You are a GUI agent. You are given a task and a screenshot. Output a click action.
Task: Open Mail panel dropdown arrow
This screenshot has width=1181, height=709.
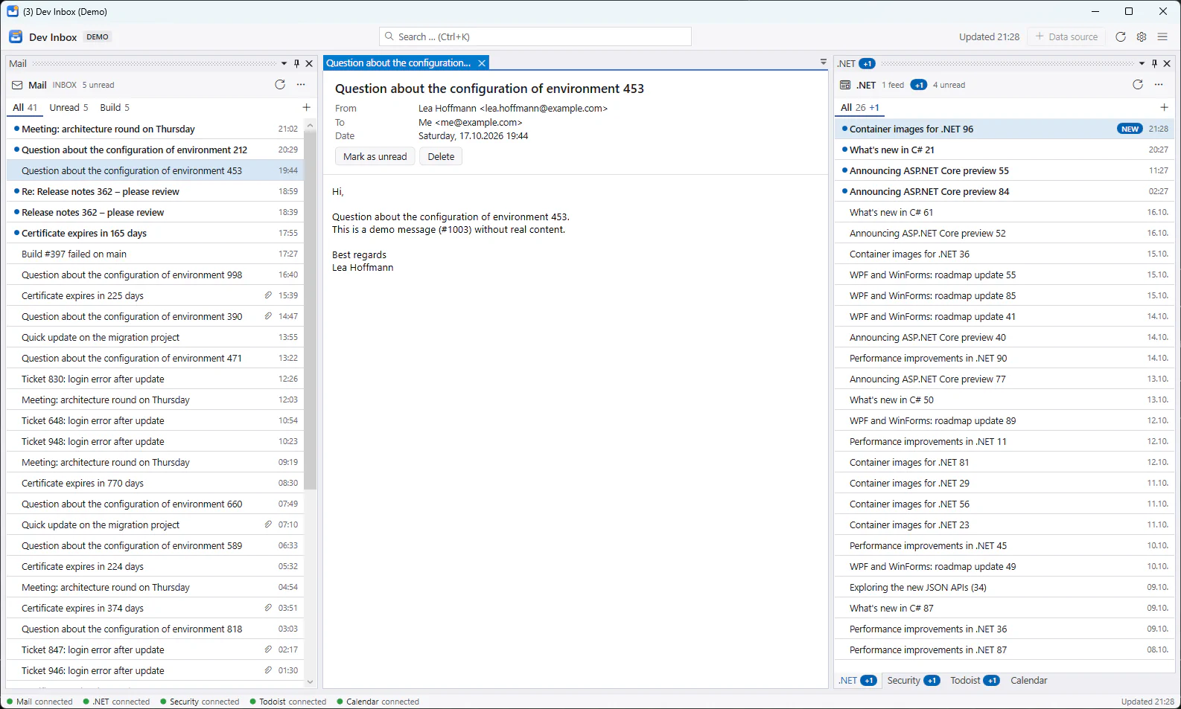pos(284,63)
